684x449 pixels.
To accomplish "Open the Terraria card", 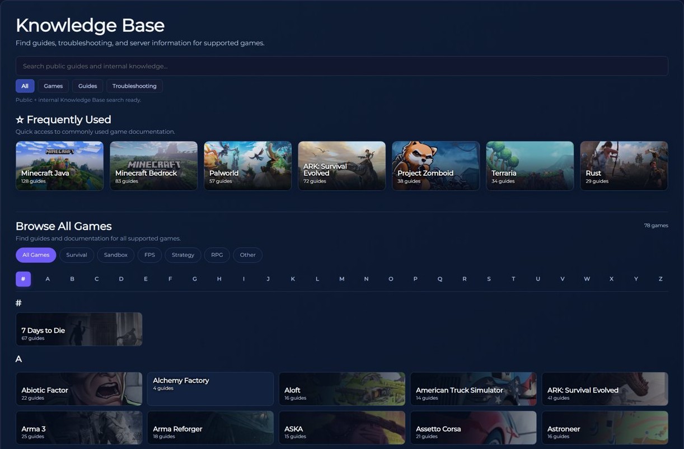I will [530, 166].
